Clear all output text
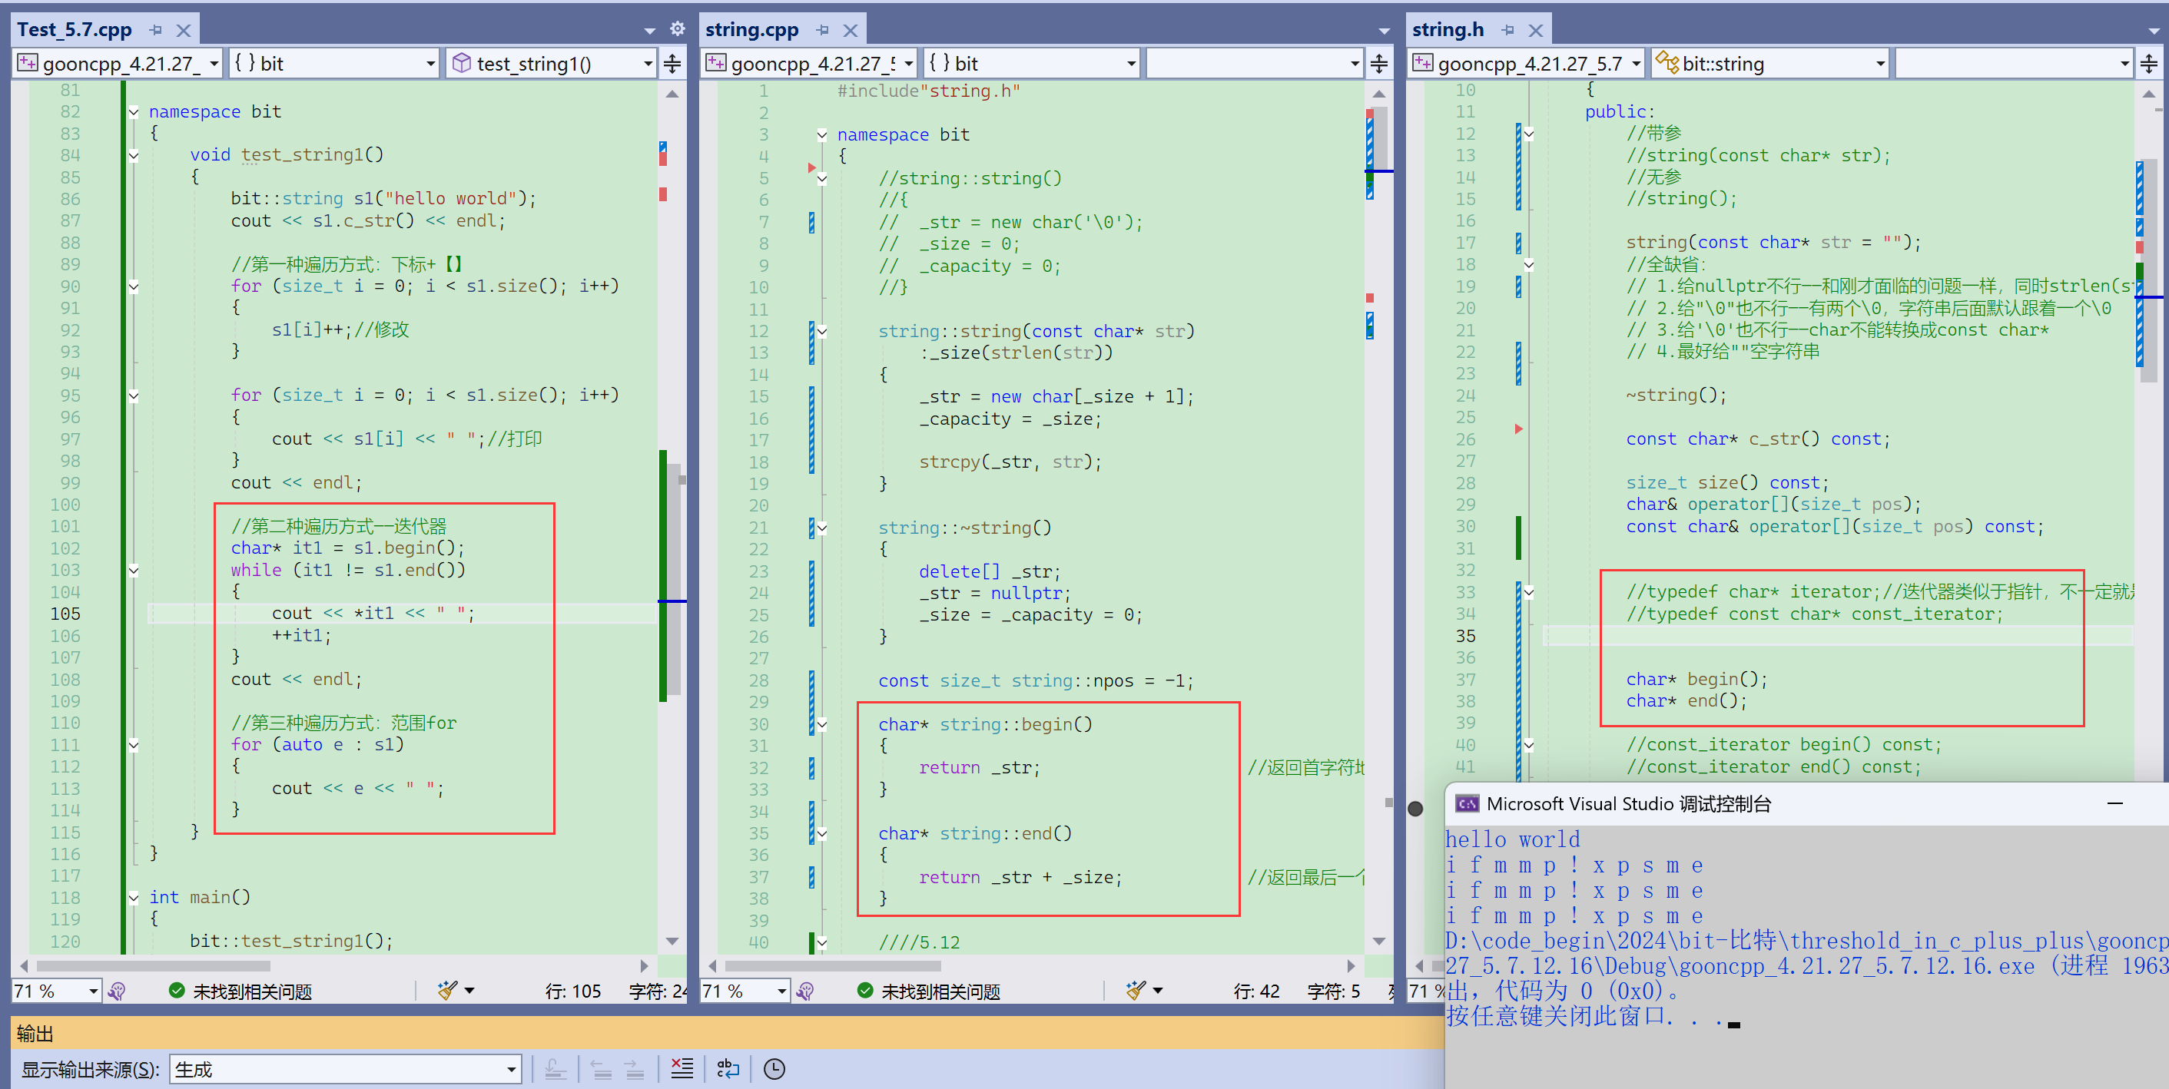The height and width of the screenshot is (1089, 2169). [x=682, y=1069]
